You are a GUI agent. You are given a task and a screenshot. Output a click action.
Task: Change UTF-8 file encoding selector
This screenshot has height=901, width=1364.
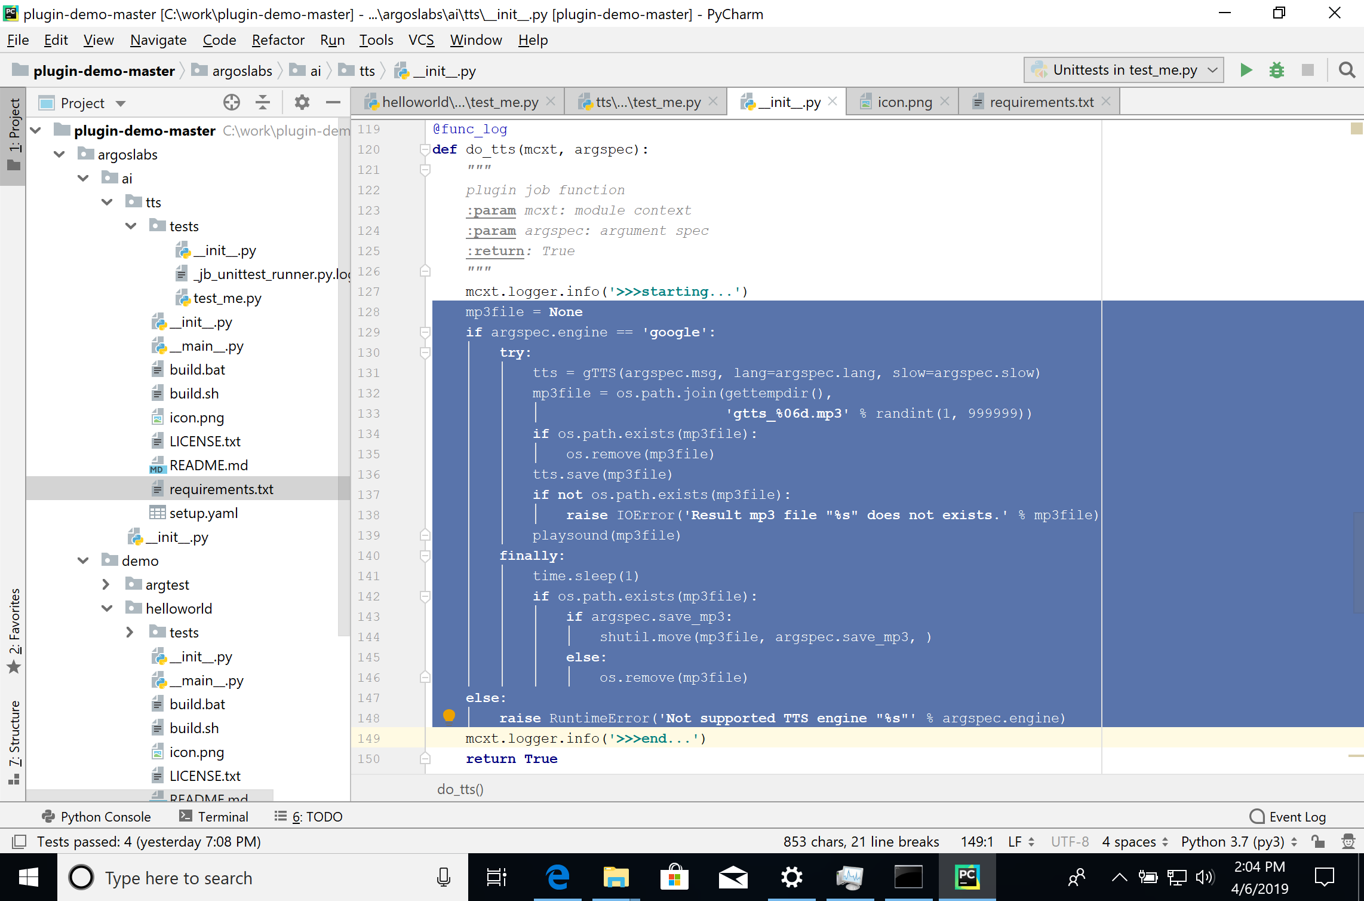[1070, 842]
